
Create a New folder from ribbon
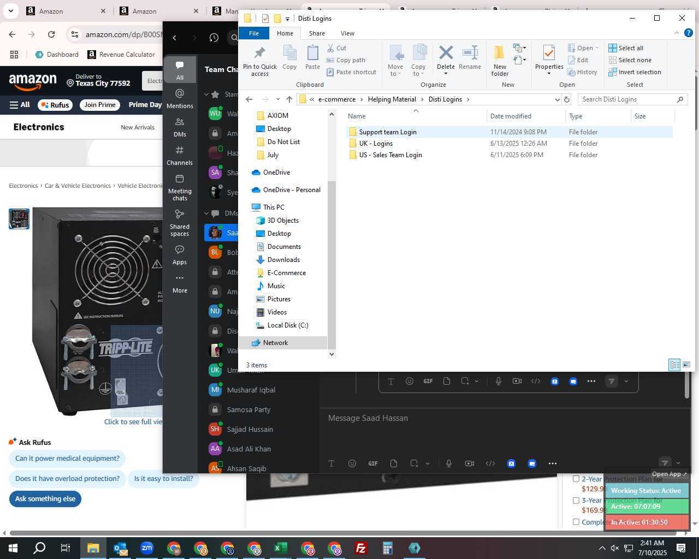click(500, 61)
